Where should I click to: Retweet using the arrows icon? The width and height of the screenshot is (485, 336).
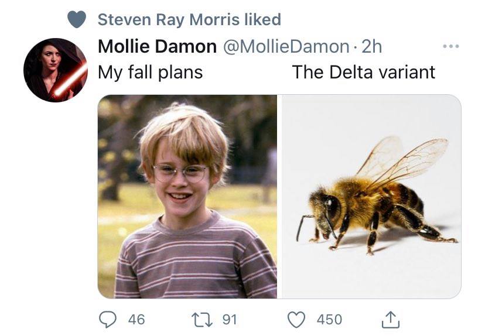point(202,320)
